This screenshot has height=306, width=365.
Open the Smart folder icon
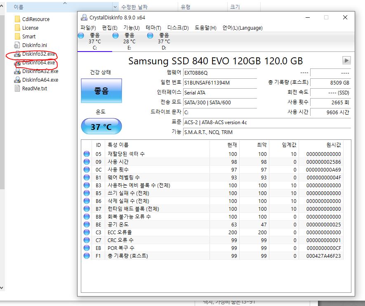point(17,37)
